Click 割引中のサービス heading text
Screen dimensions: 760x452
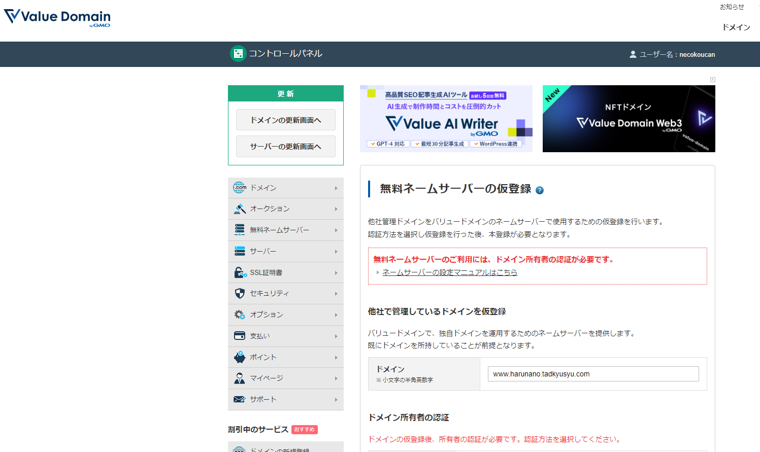[x=258, y=430]
